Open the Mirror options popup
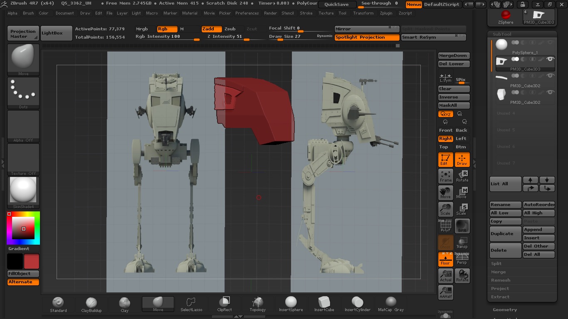 pos(367,29)
